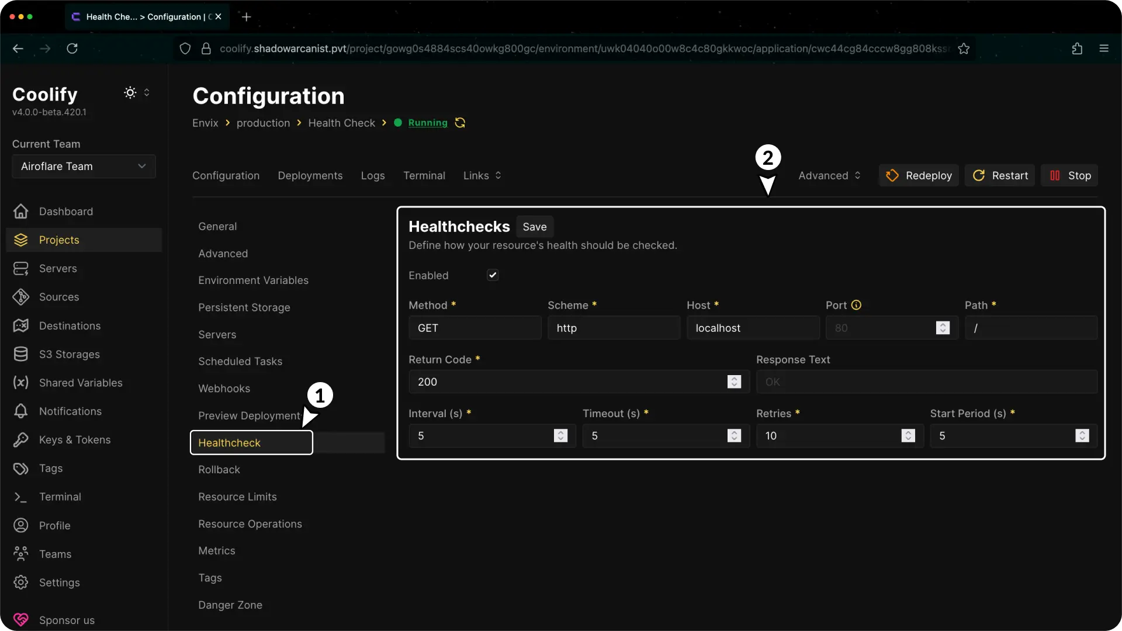The height and width of the screenshot is (631, 1122).
Task: Click the Retries stepper arrows
Action: [x=908, y=436]
